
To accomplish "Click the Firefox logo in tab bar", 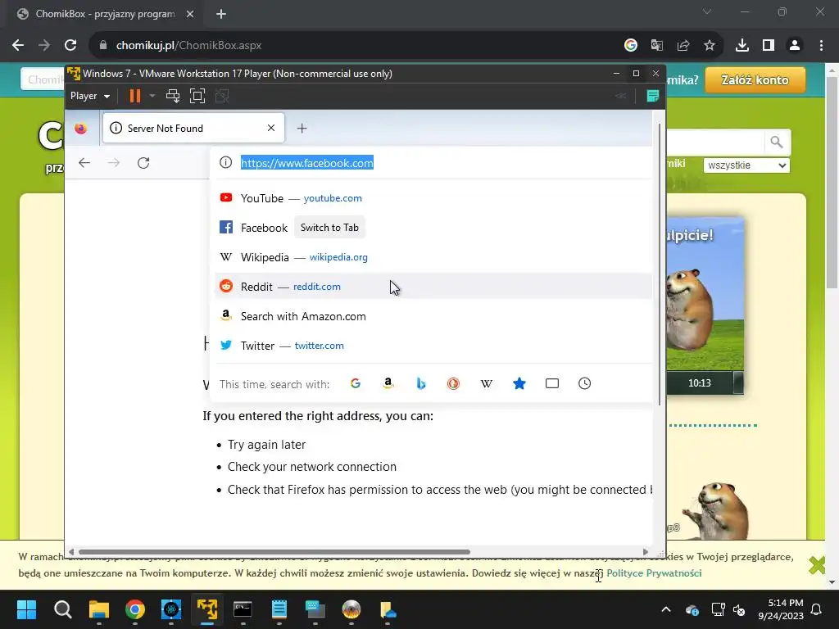I will (x=81, y=129).
